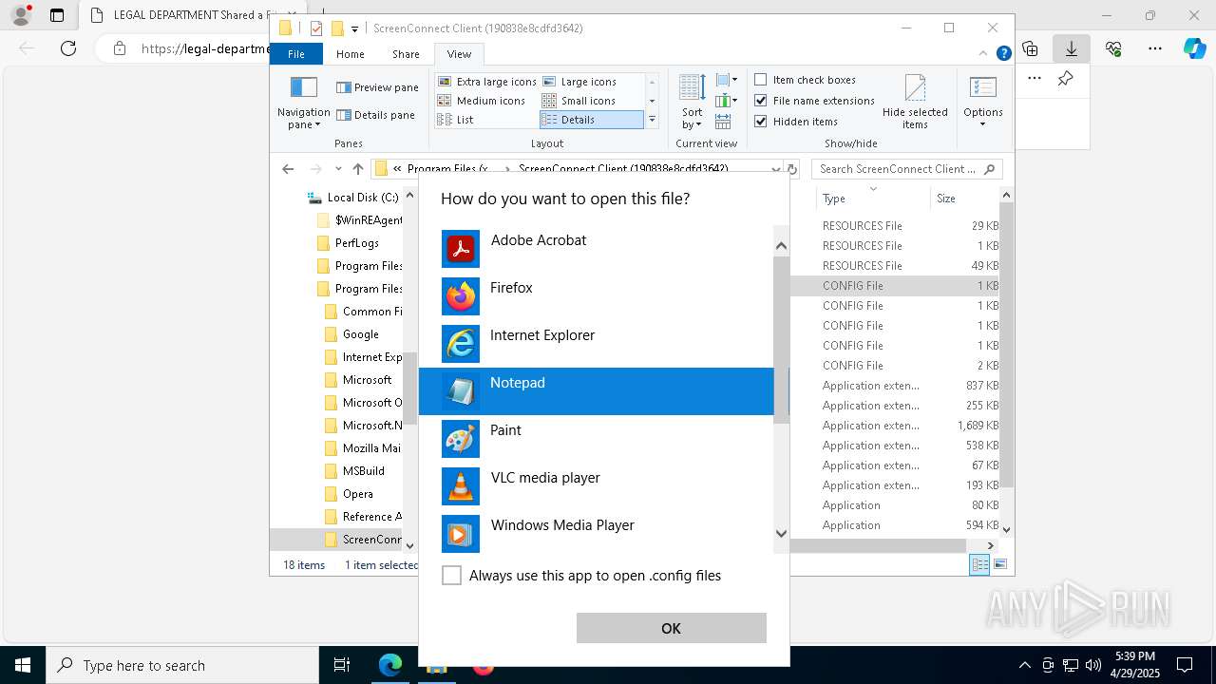Open Quick Access Toolbar customize dropdown
The width and height of the screenshot is (1216, 684).
coord(354,28)
